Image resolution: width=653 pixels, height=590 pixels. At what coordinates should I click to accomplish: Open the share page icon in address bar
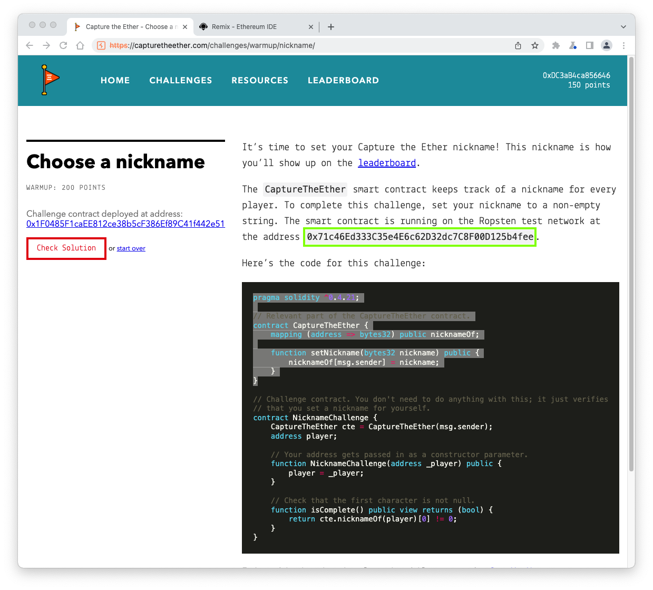[x=518, y=45]
